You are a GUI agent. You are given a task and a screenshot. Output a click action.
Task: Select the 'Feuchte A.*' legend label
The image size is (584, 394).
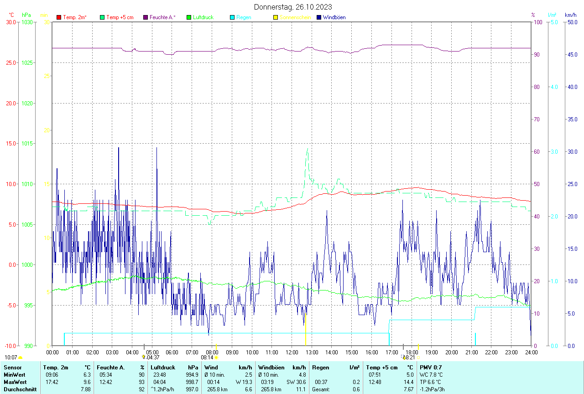(x=162, y=17)
